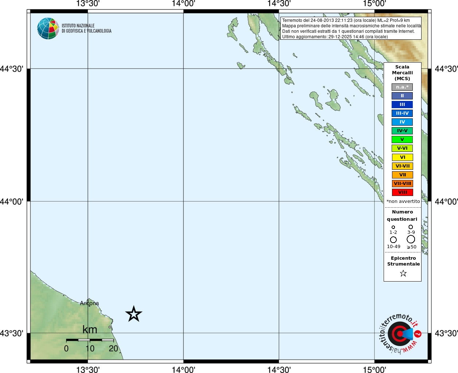Click the INGV globe logo
The image size is (458, 373).
48,28
